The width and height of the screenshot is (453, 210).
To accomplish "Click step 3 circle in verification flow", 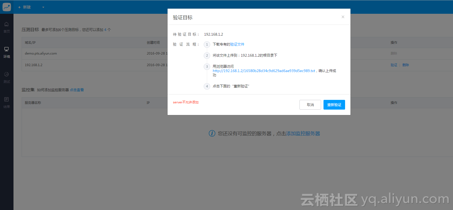I will point(207,67).
